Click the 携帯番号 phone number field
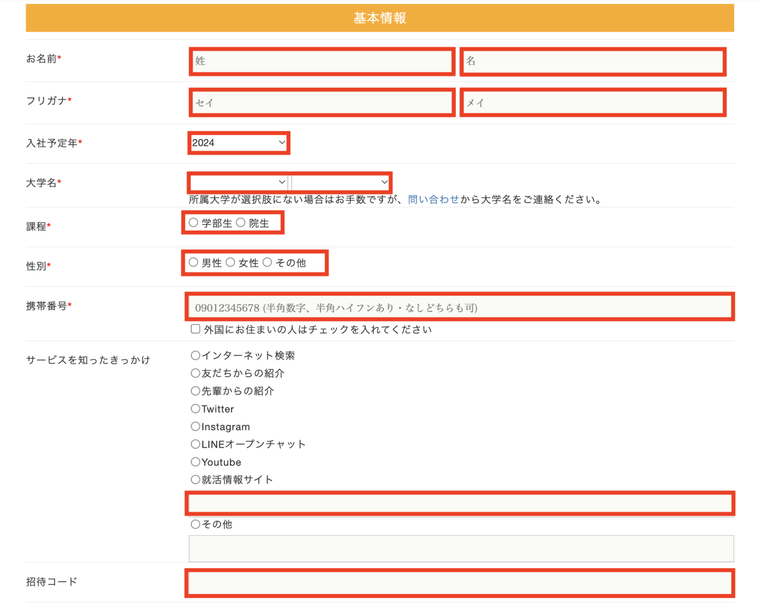758x604 pixels. (x=459, y=306)
